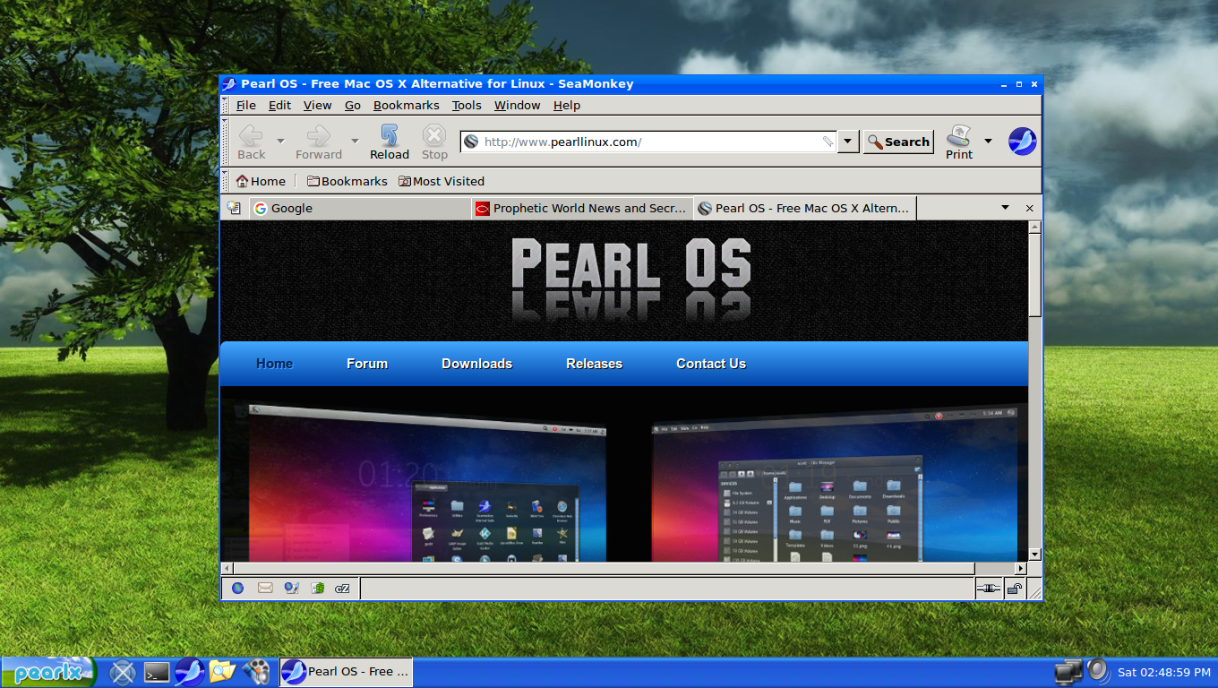The image size is (1218, 688).
Task: Click the Reload toolbar icon
Action: coord(389,141)
